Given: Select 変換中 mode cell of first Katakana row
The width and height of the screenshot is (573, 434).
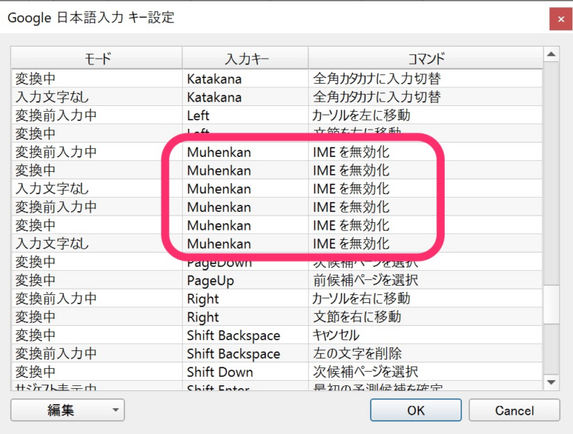Looking at the screenshot, I should tap(97, 79).
